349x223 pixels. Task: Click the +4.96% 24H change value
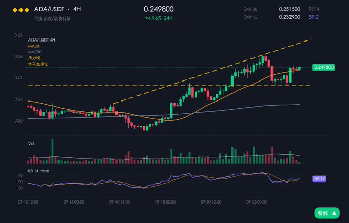click(x=159, y=18)
